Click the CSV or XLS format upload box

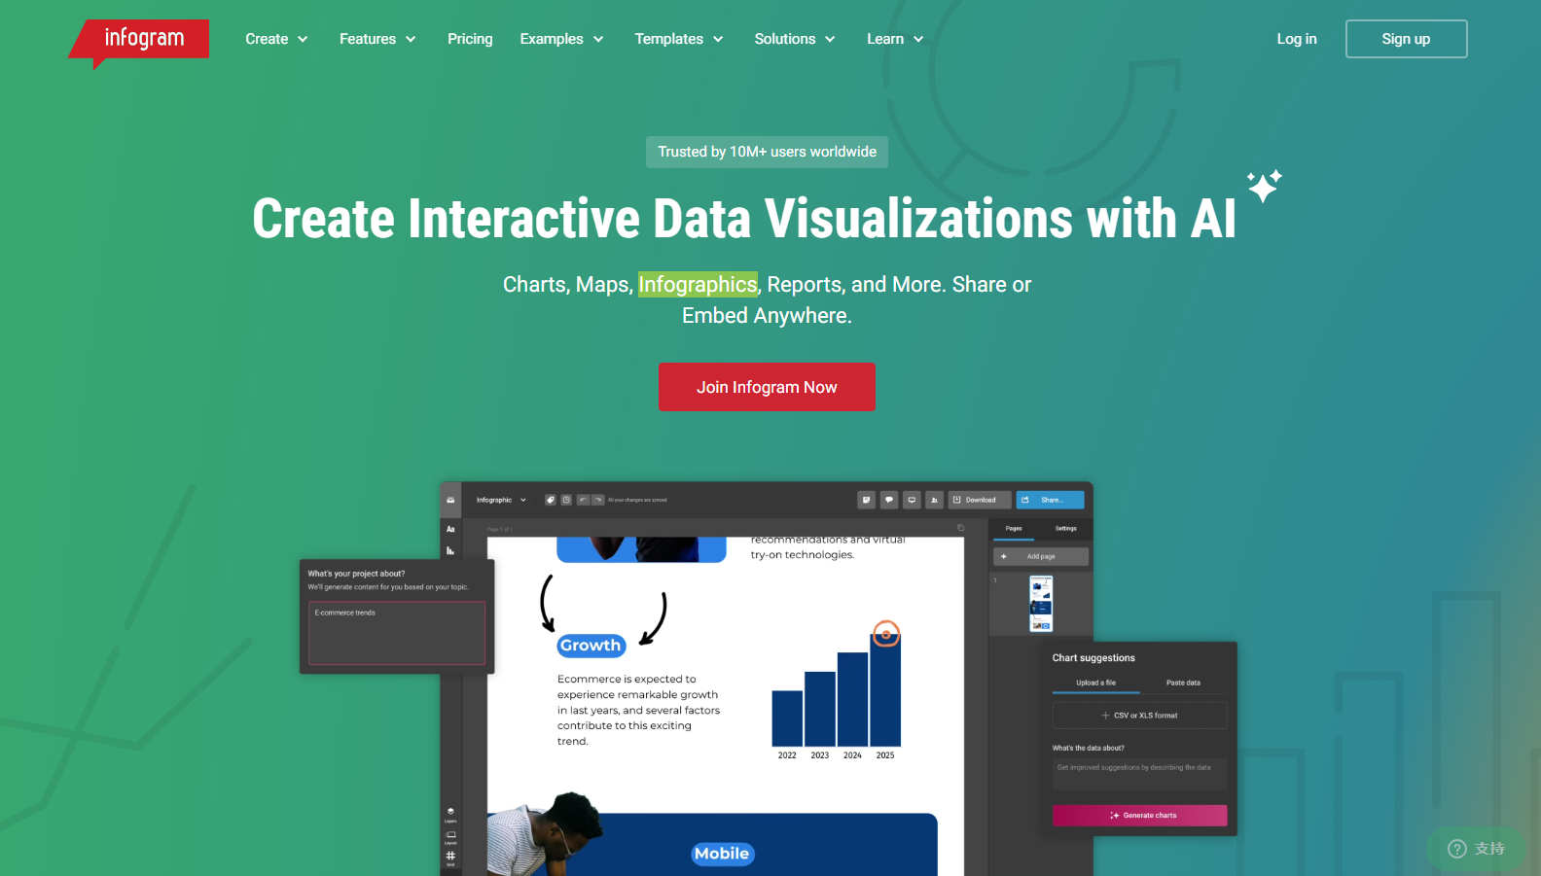pyautogui.click(x=1139, y=716)
